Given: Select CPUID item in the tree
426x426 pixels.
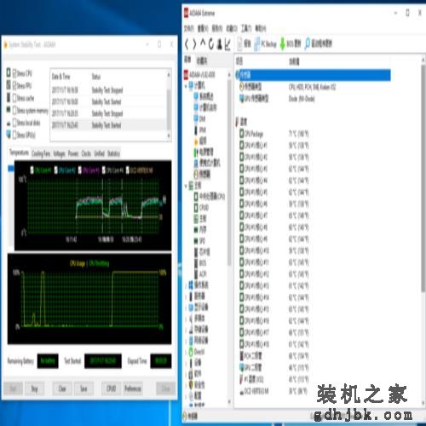Looking at the screenshot, I should coord(202,208).
